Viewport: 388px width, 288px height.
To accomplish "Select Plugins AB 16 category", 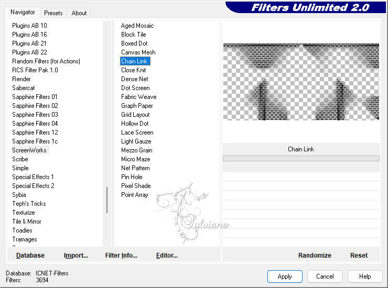I will tap(29, 35).
